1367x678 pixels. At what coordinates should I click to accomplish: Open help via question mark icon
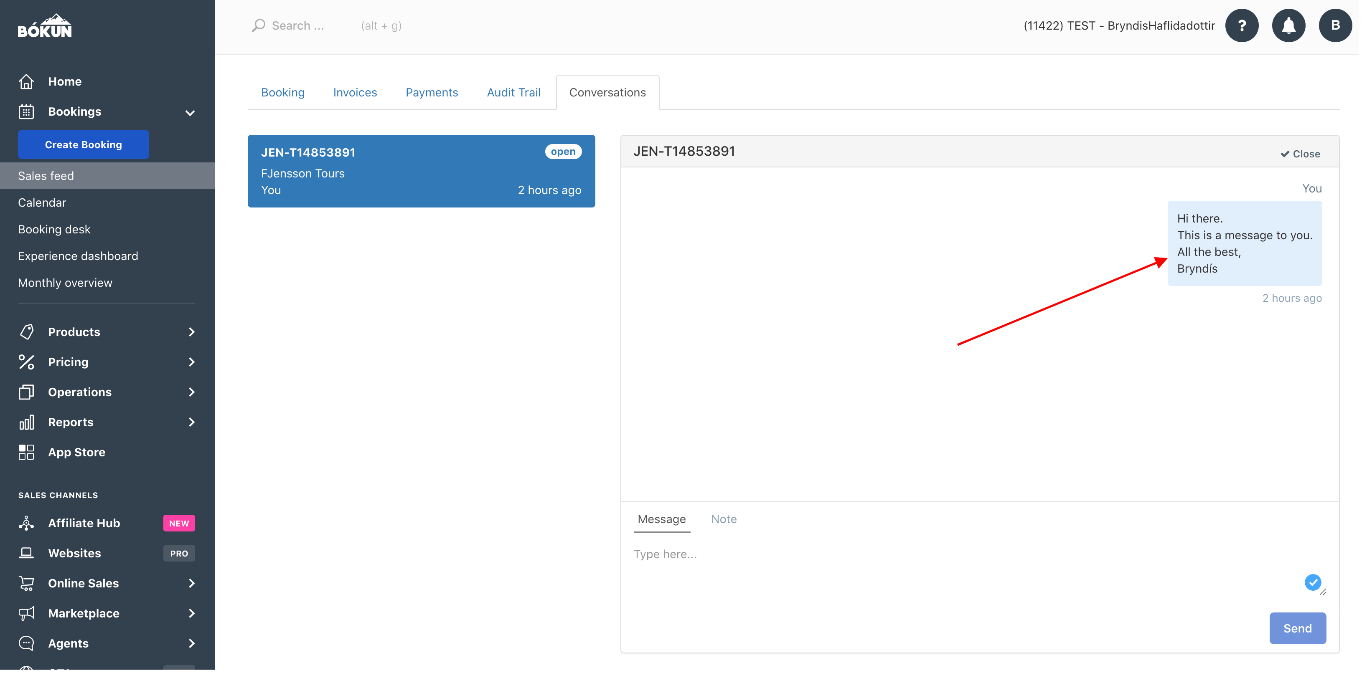[x=1249, y=25]
